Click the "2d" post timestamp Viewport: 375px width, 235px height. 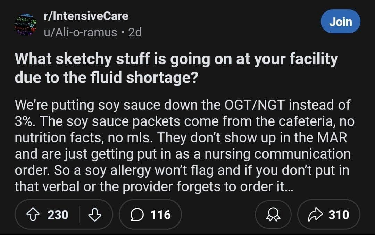click(135, 32)
